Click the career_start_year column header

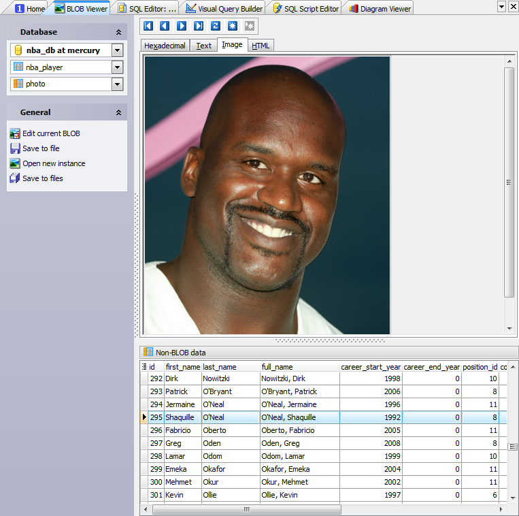coord(370,367)
